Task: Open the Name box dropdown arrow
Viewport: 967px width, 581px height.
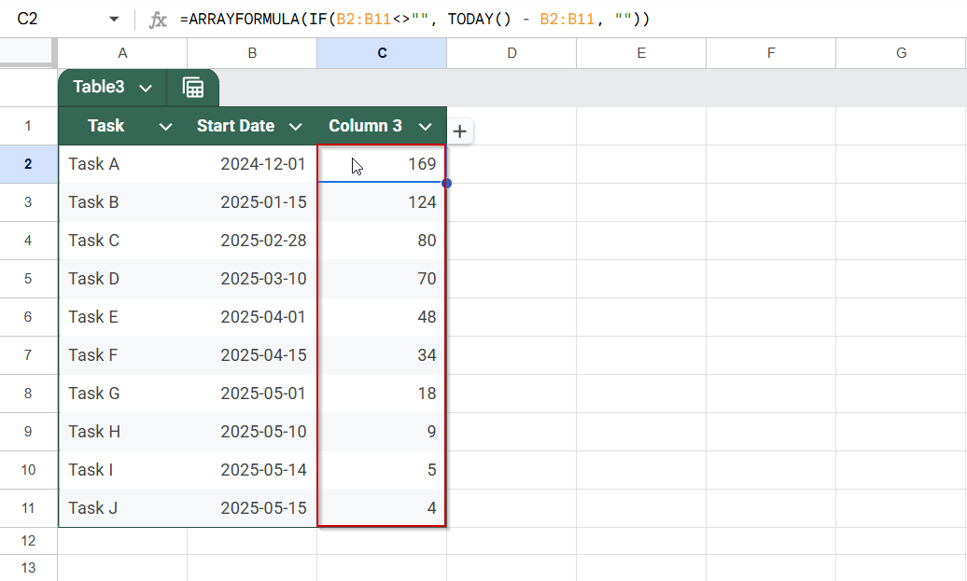Action: click(x=114, y=19)
